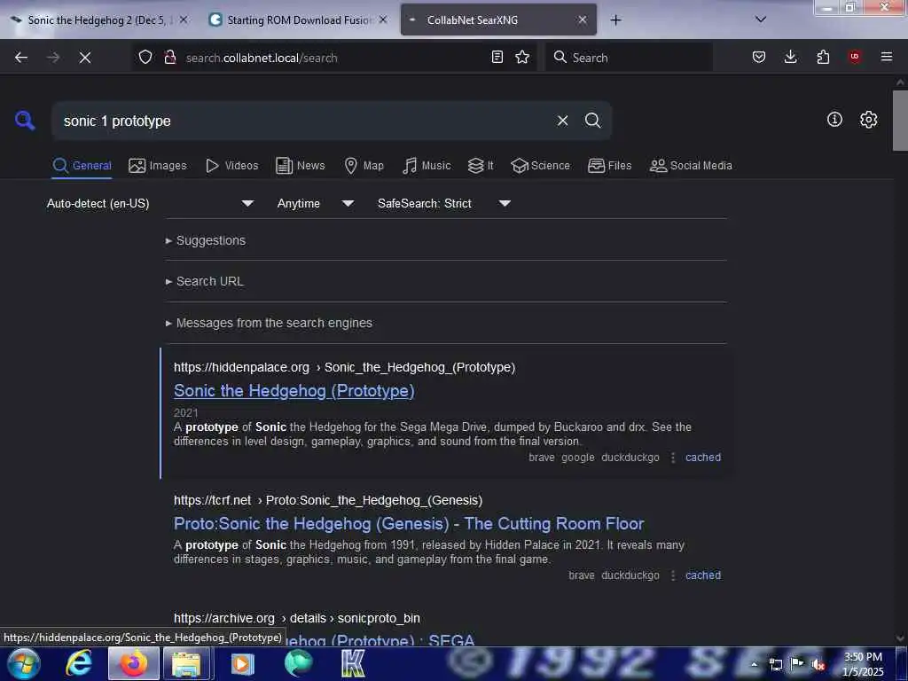Image resolution: width=908 pixels, height=681 pixels.
Task: Expand Messages from the search engines
Action: click(269, 323)
